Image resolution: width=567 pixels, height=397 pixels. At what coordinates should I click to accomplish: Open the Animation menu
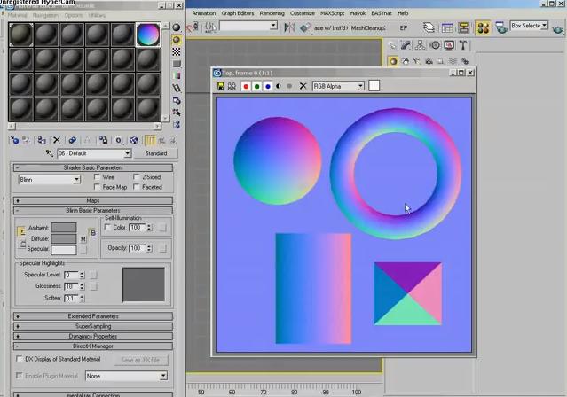coord(203,13)
